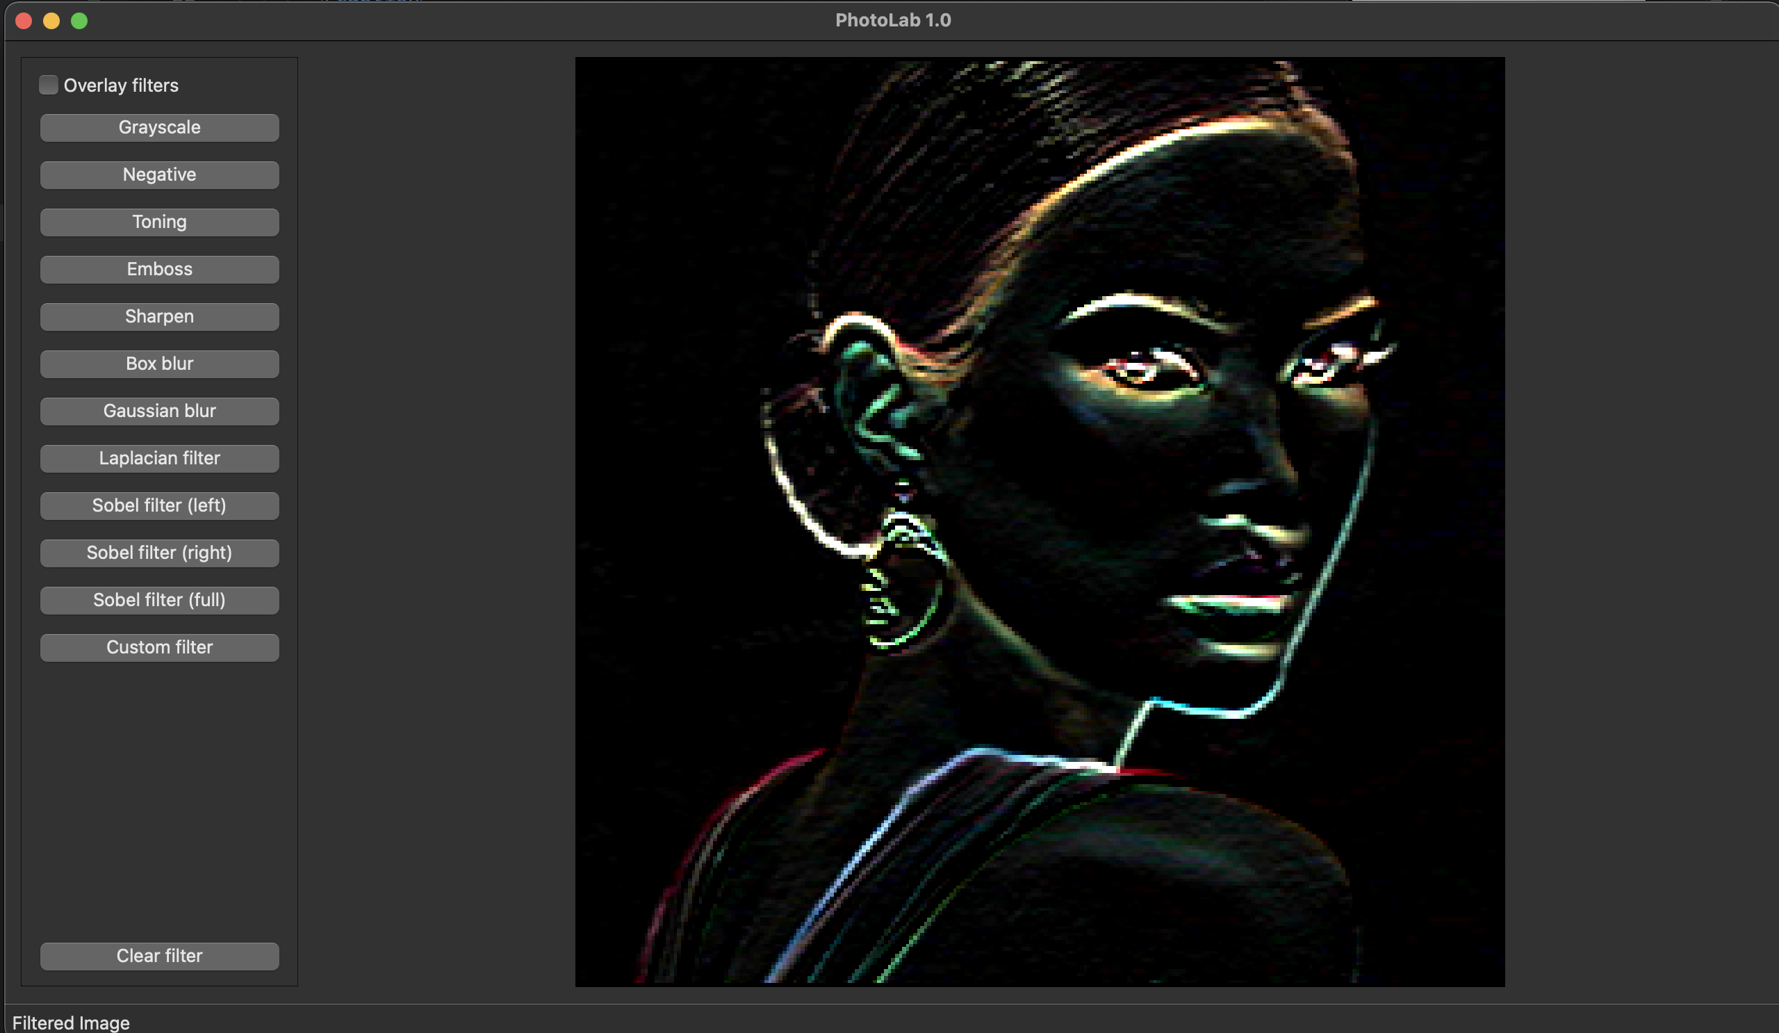The image size is (1779, 1033).
Task: Click the Negative filter button
Action: [x=159, y=175]
